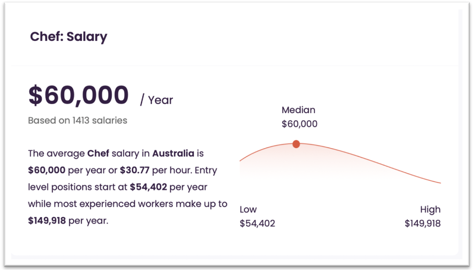Click the red median dot on curve
Image resolution: width=475 pixels, height=270 pixels.
(296, 144)
